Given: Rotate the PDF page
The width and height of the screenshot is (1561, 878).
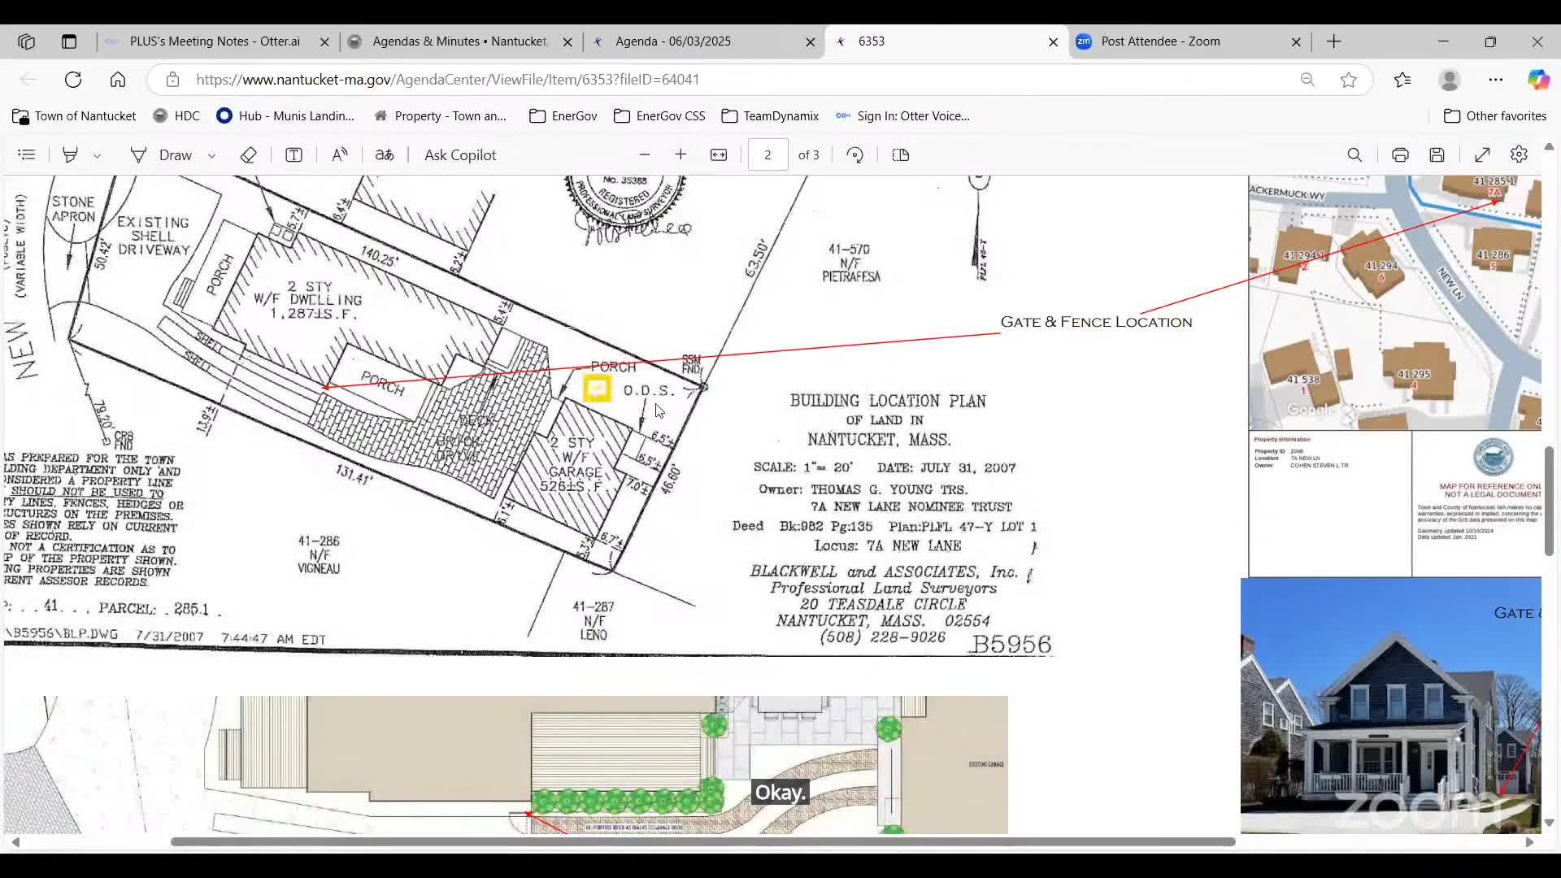Looking at the screenshot, I should (854, 154).
